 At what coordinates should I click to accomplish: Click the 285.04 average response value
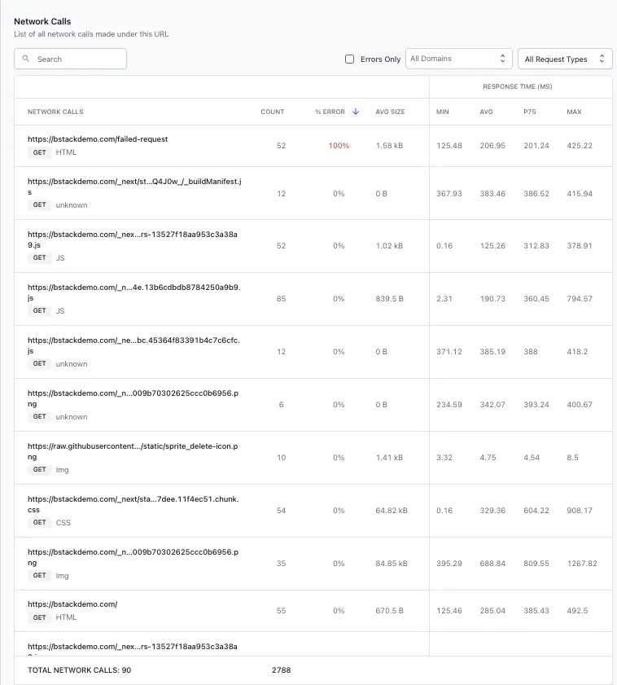[492, 611]
